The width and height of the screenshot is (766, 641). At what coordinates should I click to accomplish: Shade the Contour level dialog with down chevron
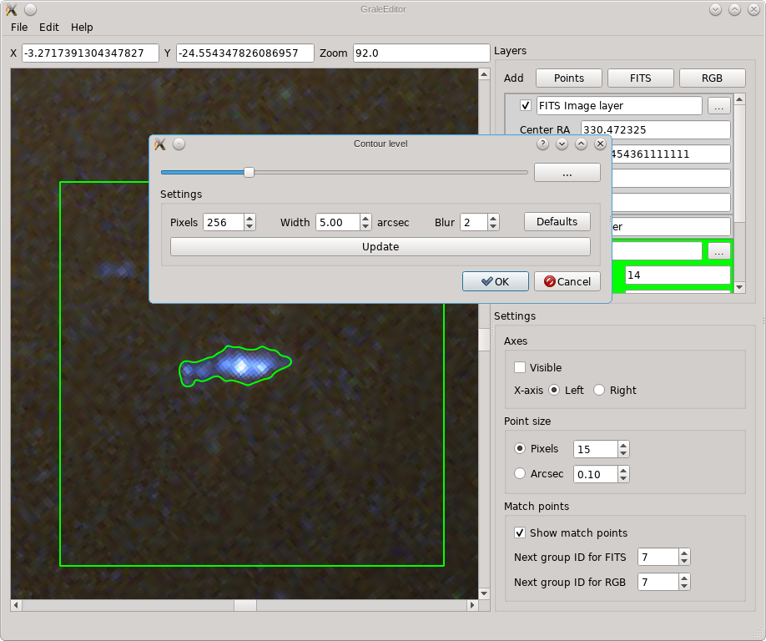pos(562,144)
